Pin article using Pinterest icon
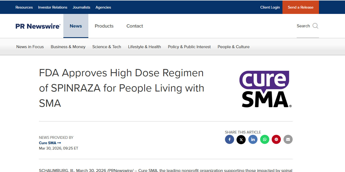Image resolution: width=345 pixels, height=172 pixels. point(276,139)
